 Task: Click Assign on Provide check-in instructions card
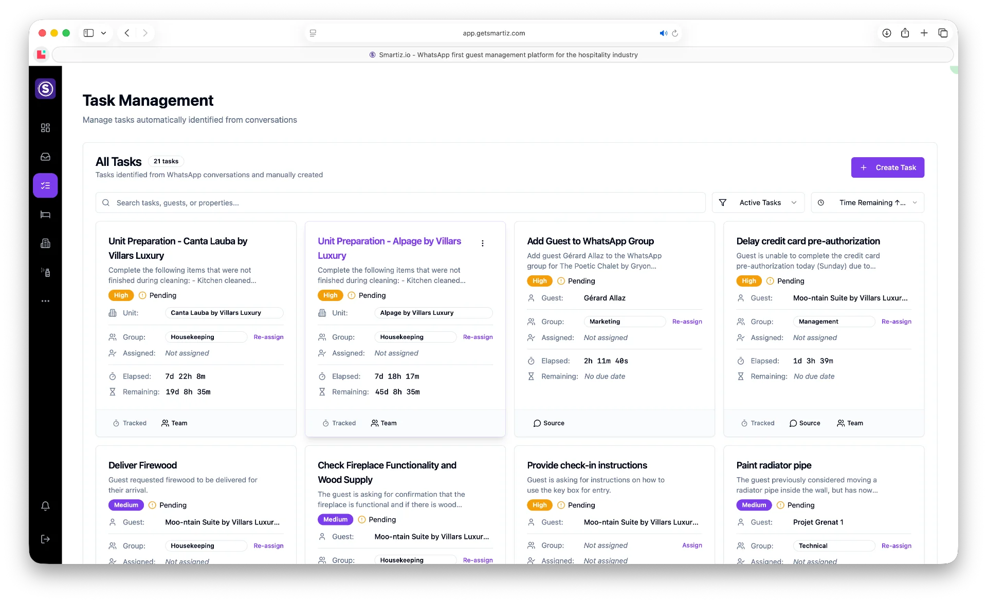[x=692, y=545]
